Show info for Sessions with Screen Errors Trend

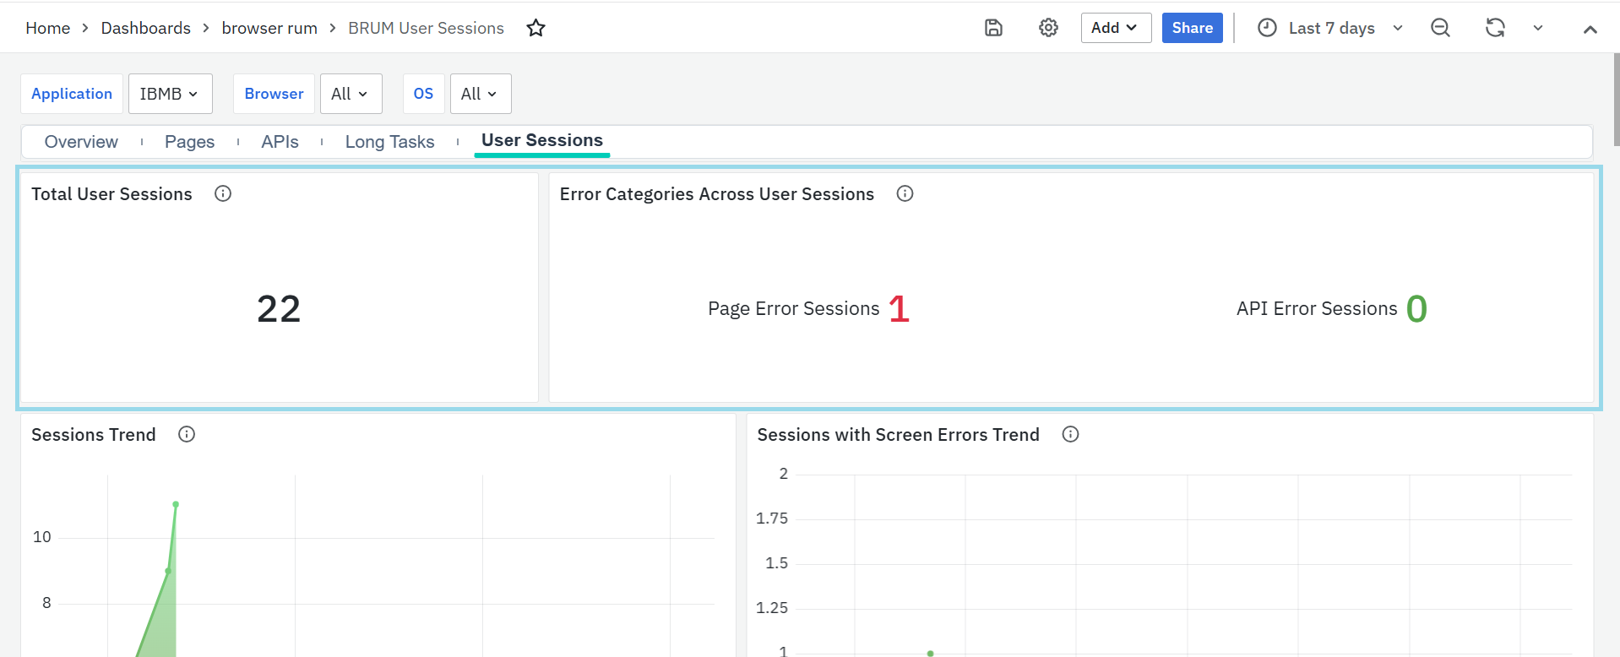tap(1070, 435)
